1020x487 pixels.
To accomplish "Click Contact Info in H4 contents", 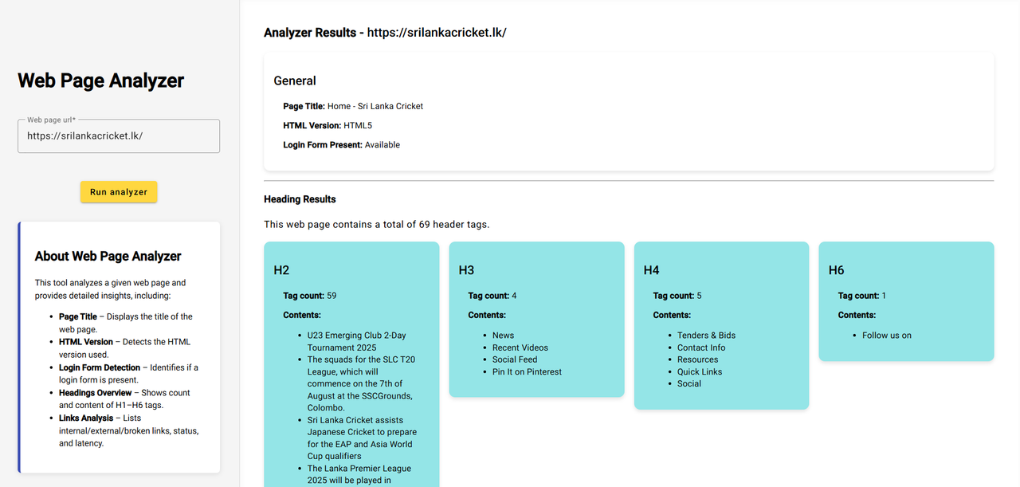I will (701, 348).
